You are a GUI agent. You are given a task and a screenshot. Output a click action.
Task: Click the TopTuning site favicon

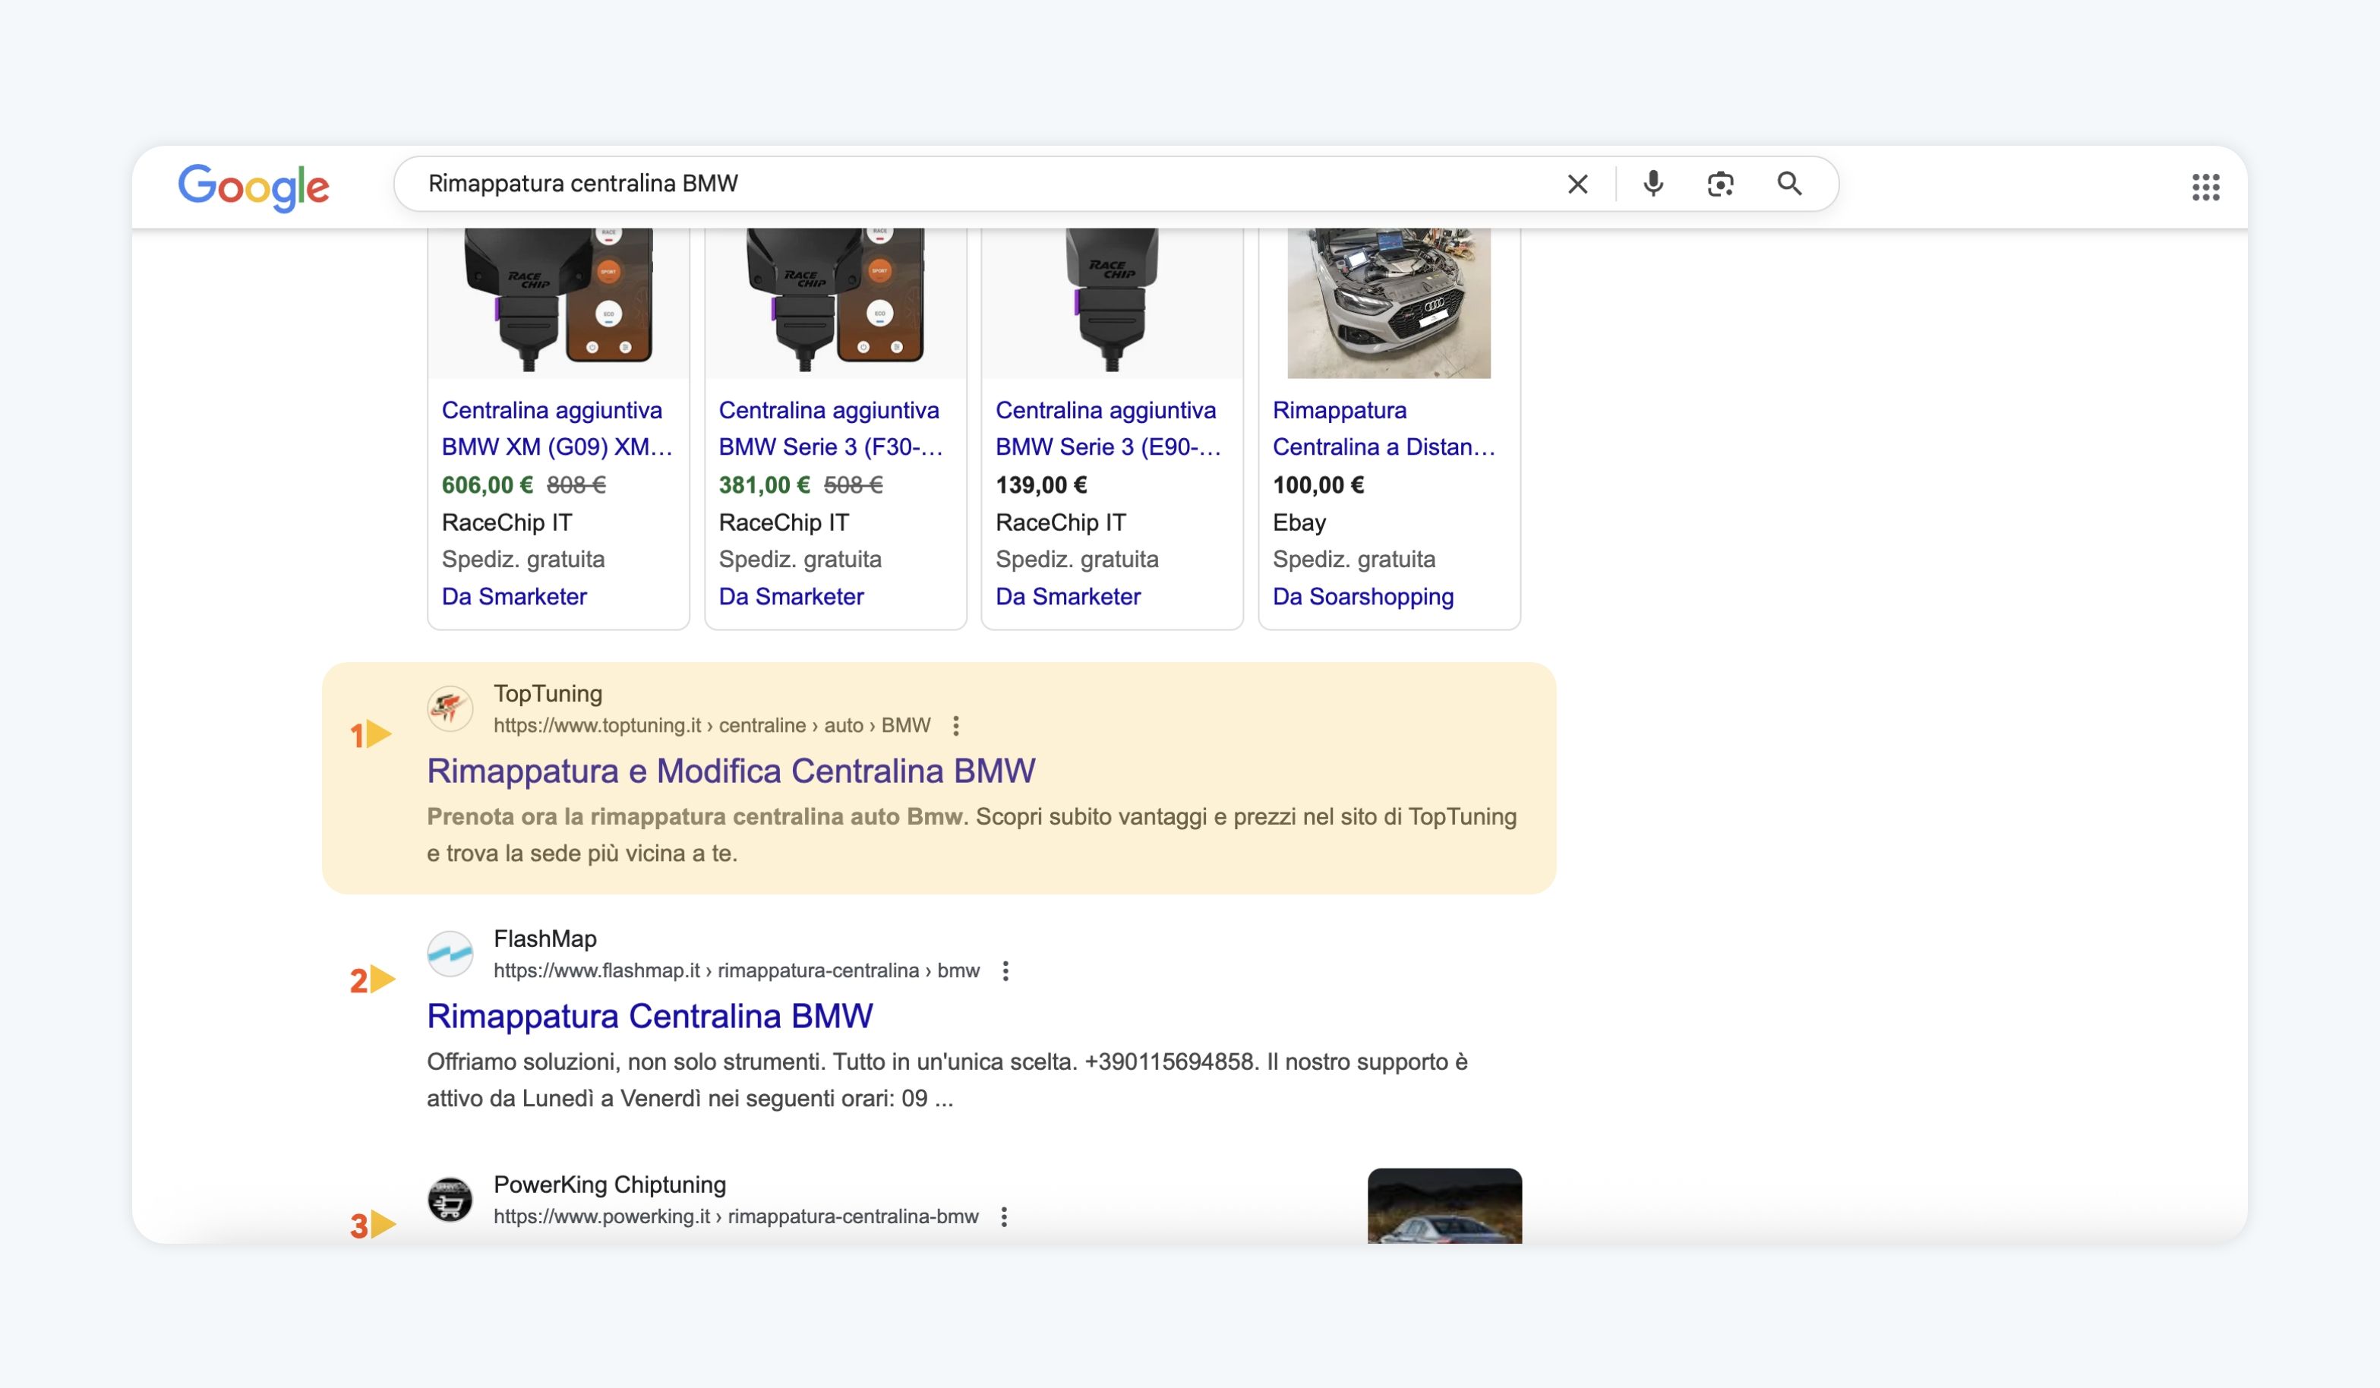coord(450,708)
